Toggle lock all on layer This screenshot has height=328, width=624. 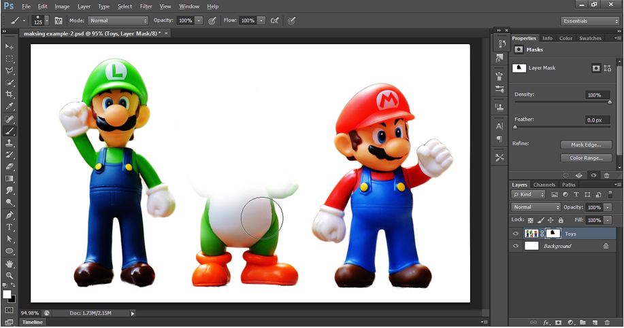click(x=561, y=220)
